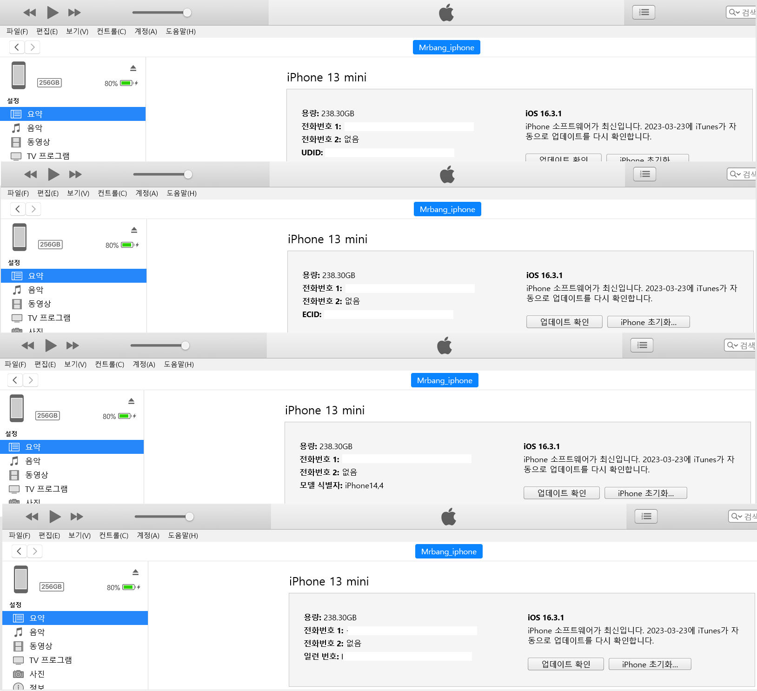The height and width of the screenshot is (691, 757).
Task: Open 도움말(H) menu in the 일련 번호 window
Action: (183, 535)
